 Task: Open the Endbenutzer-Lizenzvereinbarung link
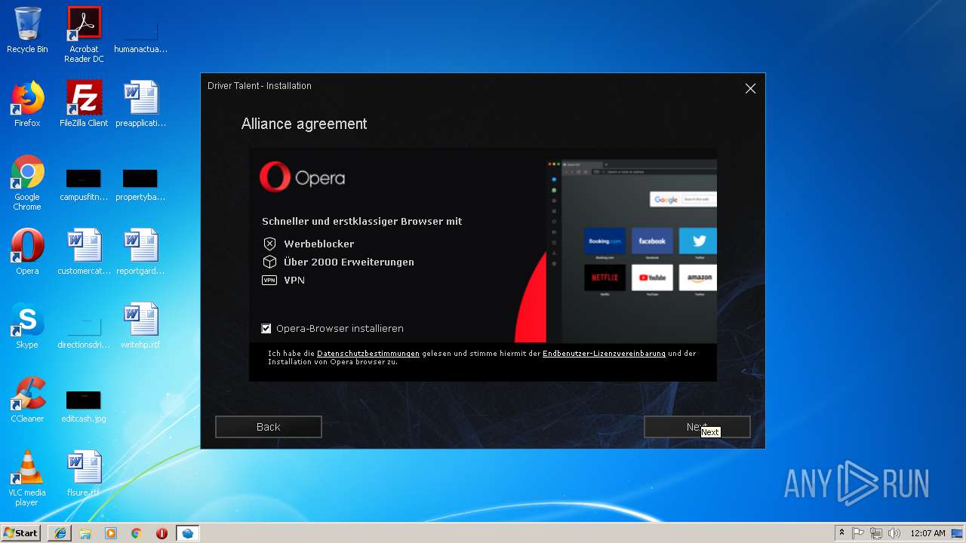tap(604, 353)
